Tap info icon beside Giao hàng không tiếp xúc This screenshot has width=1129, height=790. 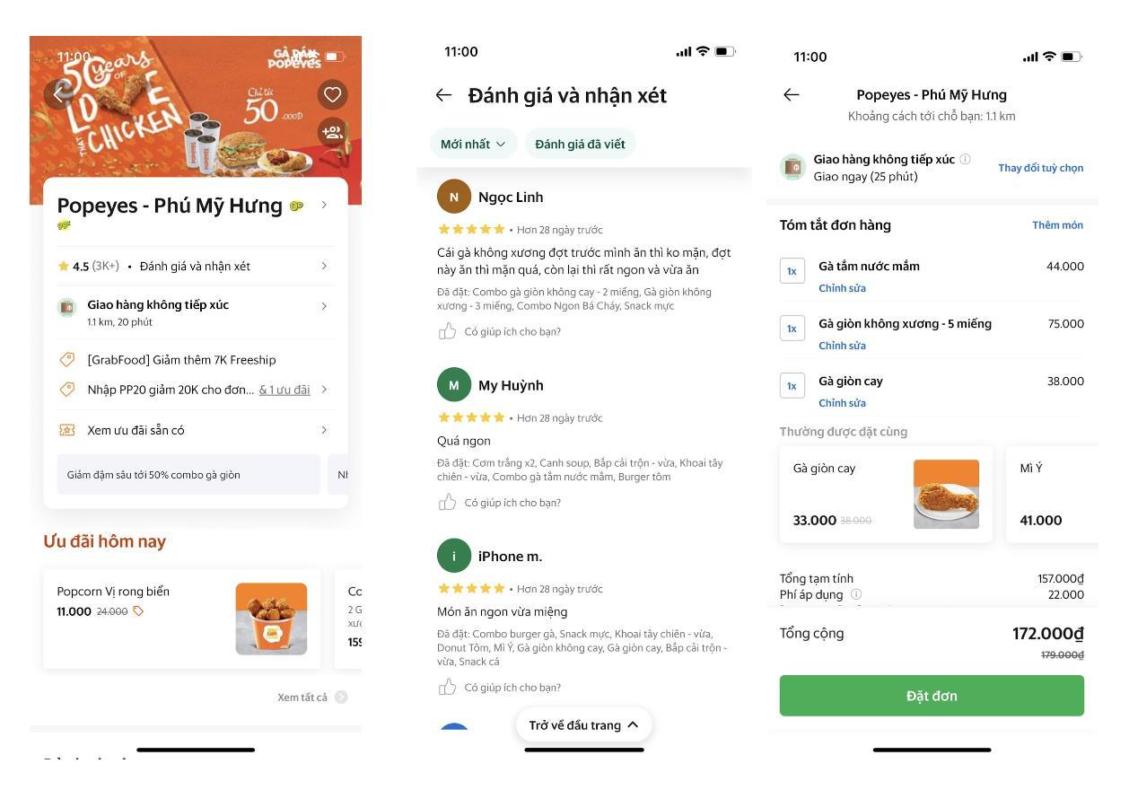tap(965, 159)
